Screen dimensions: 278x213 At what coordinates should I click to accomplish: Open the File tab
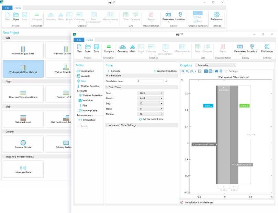[79, 40]
